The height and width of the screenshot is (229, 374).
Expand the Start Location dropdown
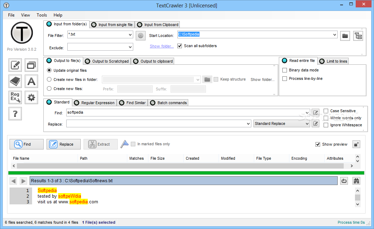[335, 35]
